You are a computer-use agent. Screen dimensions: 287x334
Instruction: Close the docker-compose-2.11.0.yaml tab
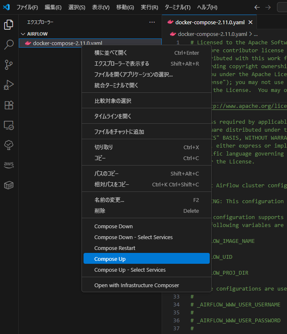251,22
